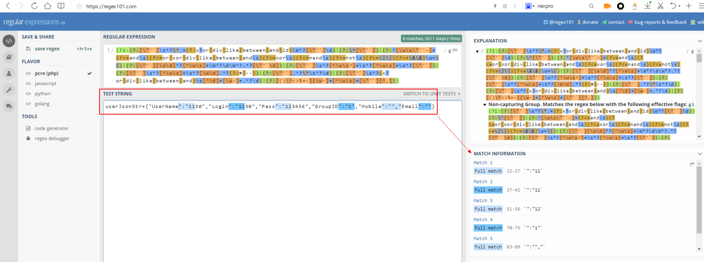Collapse the Explanation panel chevron
The image size is (704, 262).
coord(700,41)
